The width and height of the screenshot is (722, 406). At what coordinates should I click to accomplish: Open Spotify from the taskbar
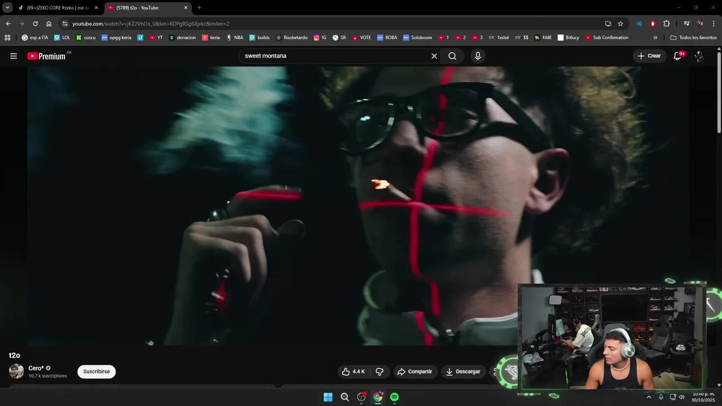(x=394, y=397)
